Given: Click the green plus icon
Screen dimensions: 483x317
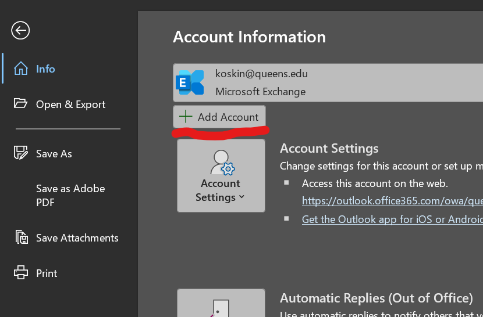Looking at the screenshot, I should (x=186, y=117).
